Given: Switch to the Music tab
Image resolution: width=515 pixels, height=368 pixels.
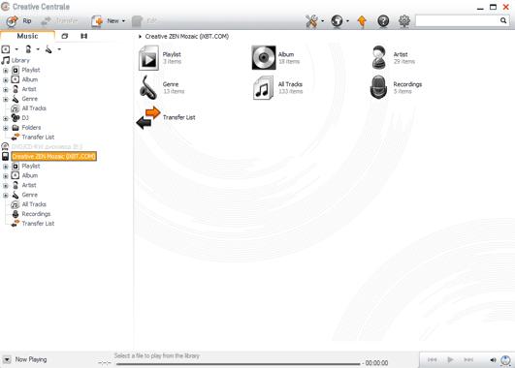Looking at the screenshot, I should coord(27,36).
